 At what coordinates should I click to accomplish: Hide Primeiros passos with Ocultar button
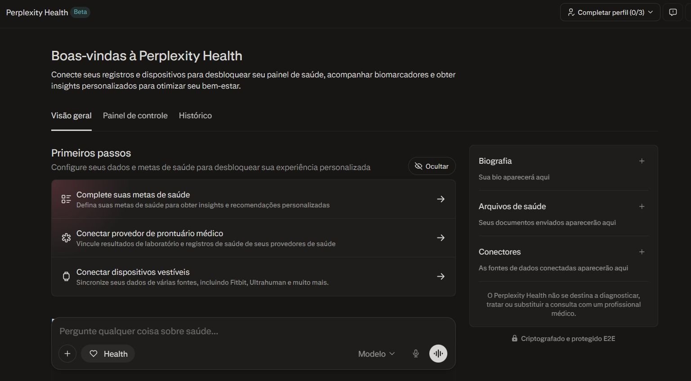coord(432,166)
